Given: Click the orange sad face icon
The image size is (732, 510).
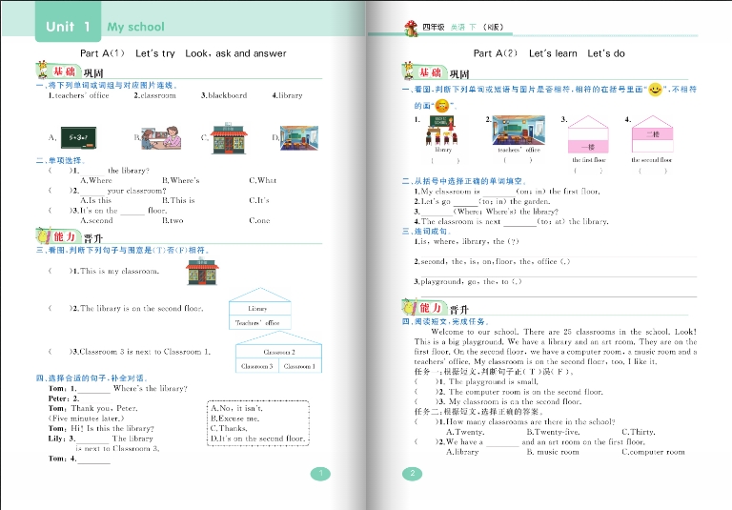Looking at the screenshot, I should [441, 104].
